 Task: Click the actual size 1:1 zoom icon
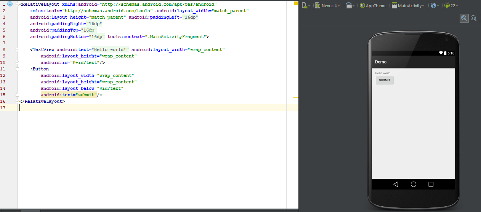[473, 18]
